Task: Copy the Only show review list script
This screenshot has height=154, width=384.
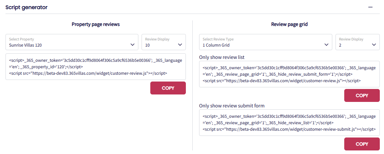Action: tap(362, 95)
